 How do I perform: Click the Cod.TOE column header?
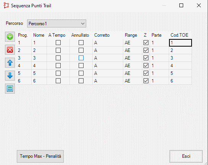(x=179, y=35)
